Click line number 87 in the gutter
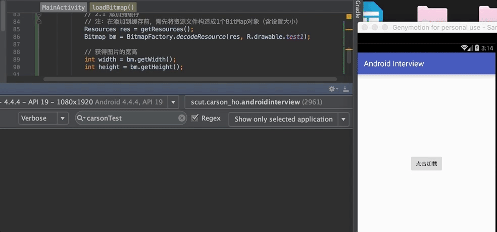The height and width of the screenshot is (232, 497). (x=17, y=44)
